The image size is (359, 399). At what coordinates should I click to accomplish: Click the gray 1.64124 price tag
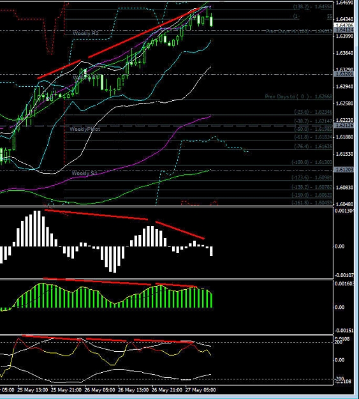point(344,30)
